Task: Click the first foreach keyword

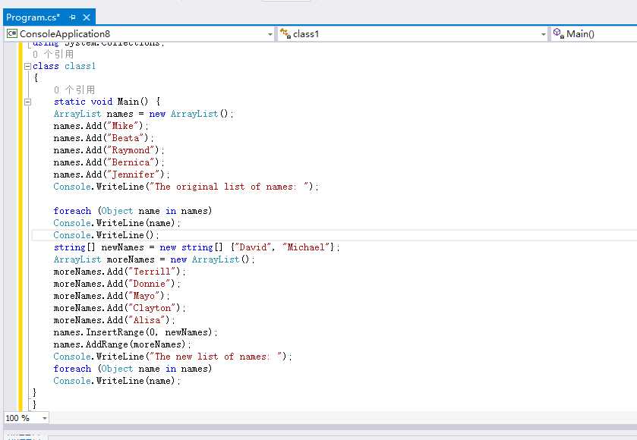Action: click(x=72, y=211)
